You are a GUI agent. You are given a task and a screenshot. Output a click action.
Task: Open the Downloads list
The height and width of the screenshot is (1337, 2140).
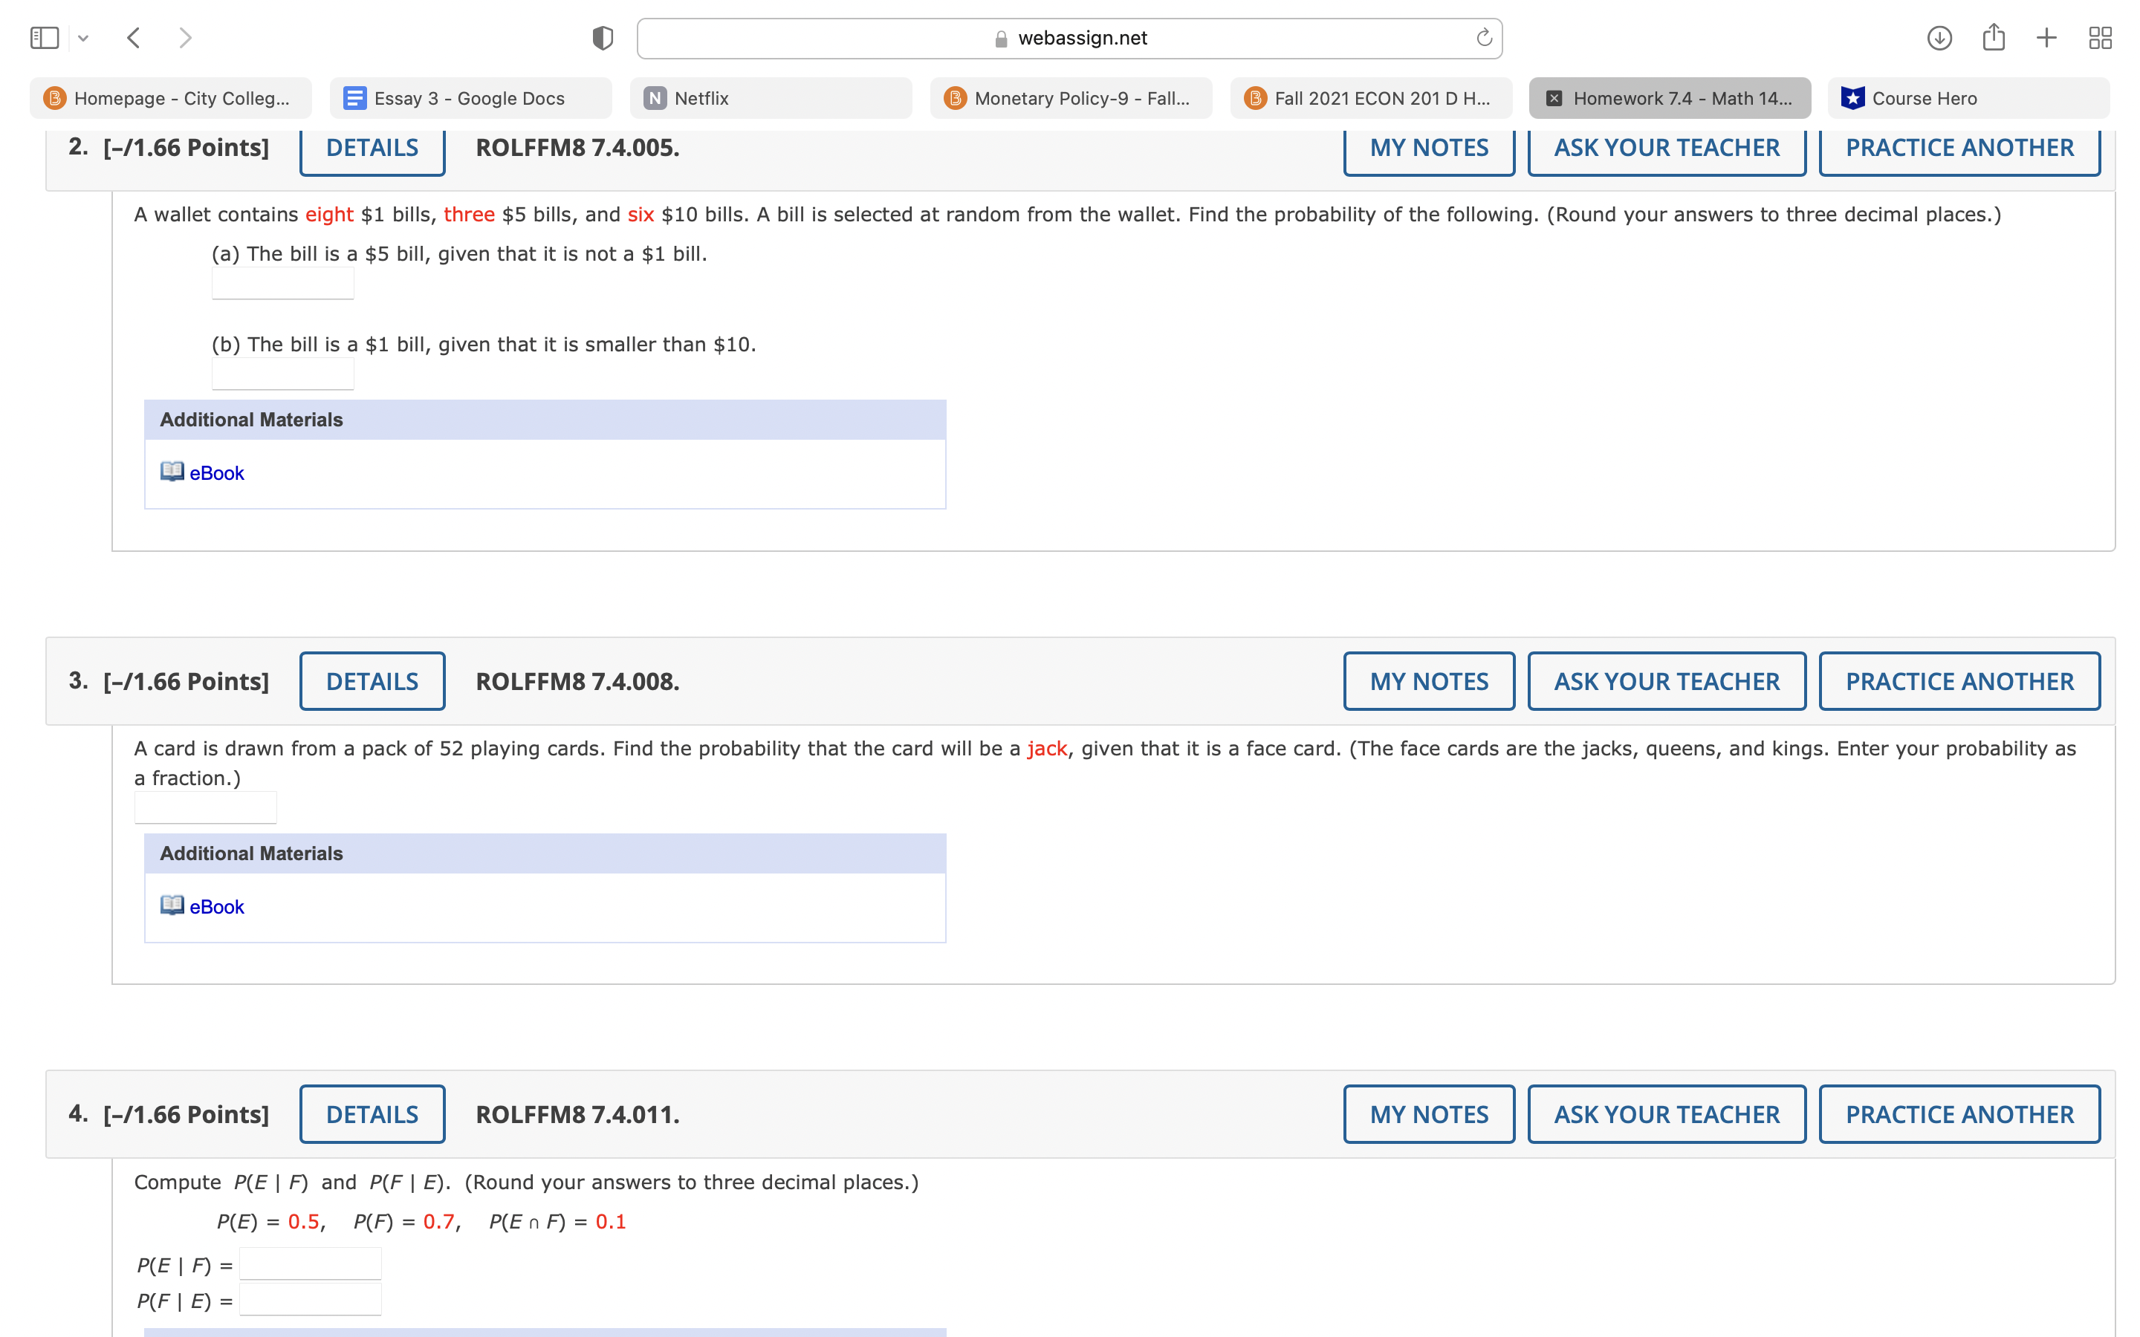tap(1939, 37)
